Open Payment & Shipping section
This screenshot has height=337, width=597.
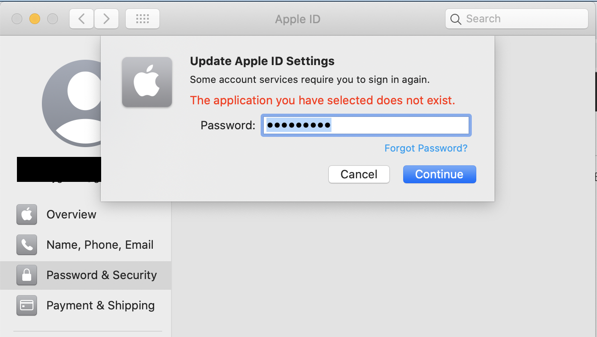click(101, 305)
